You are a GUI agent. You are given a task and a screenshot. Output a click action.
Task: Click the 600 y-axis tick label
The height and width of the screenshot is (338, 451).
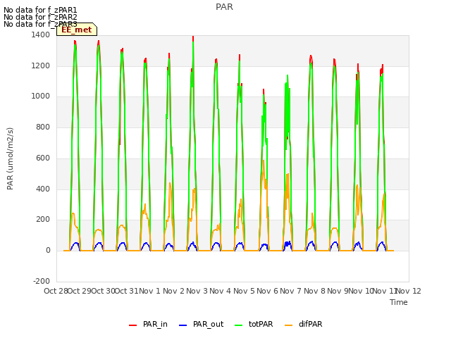(43, 158)
